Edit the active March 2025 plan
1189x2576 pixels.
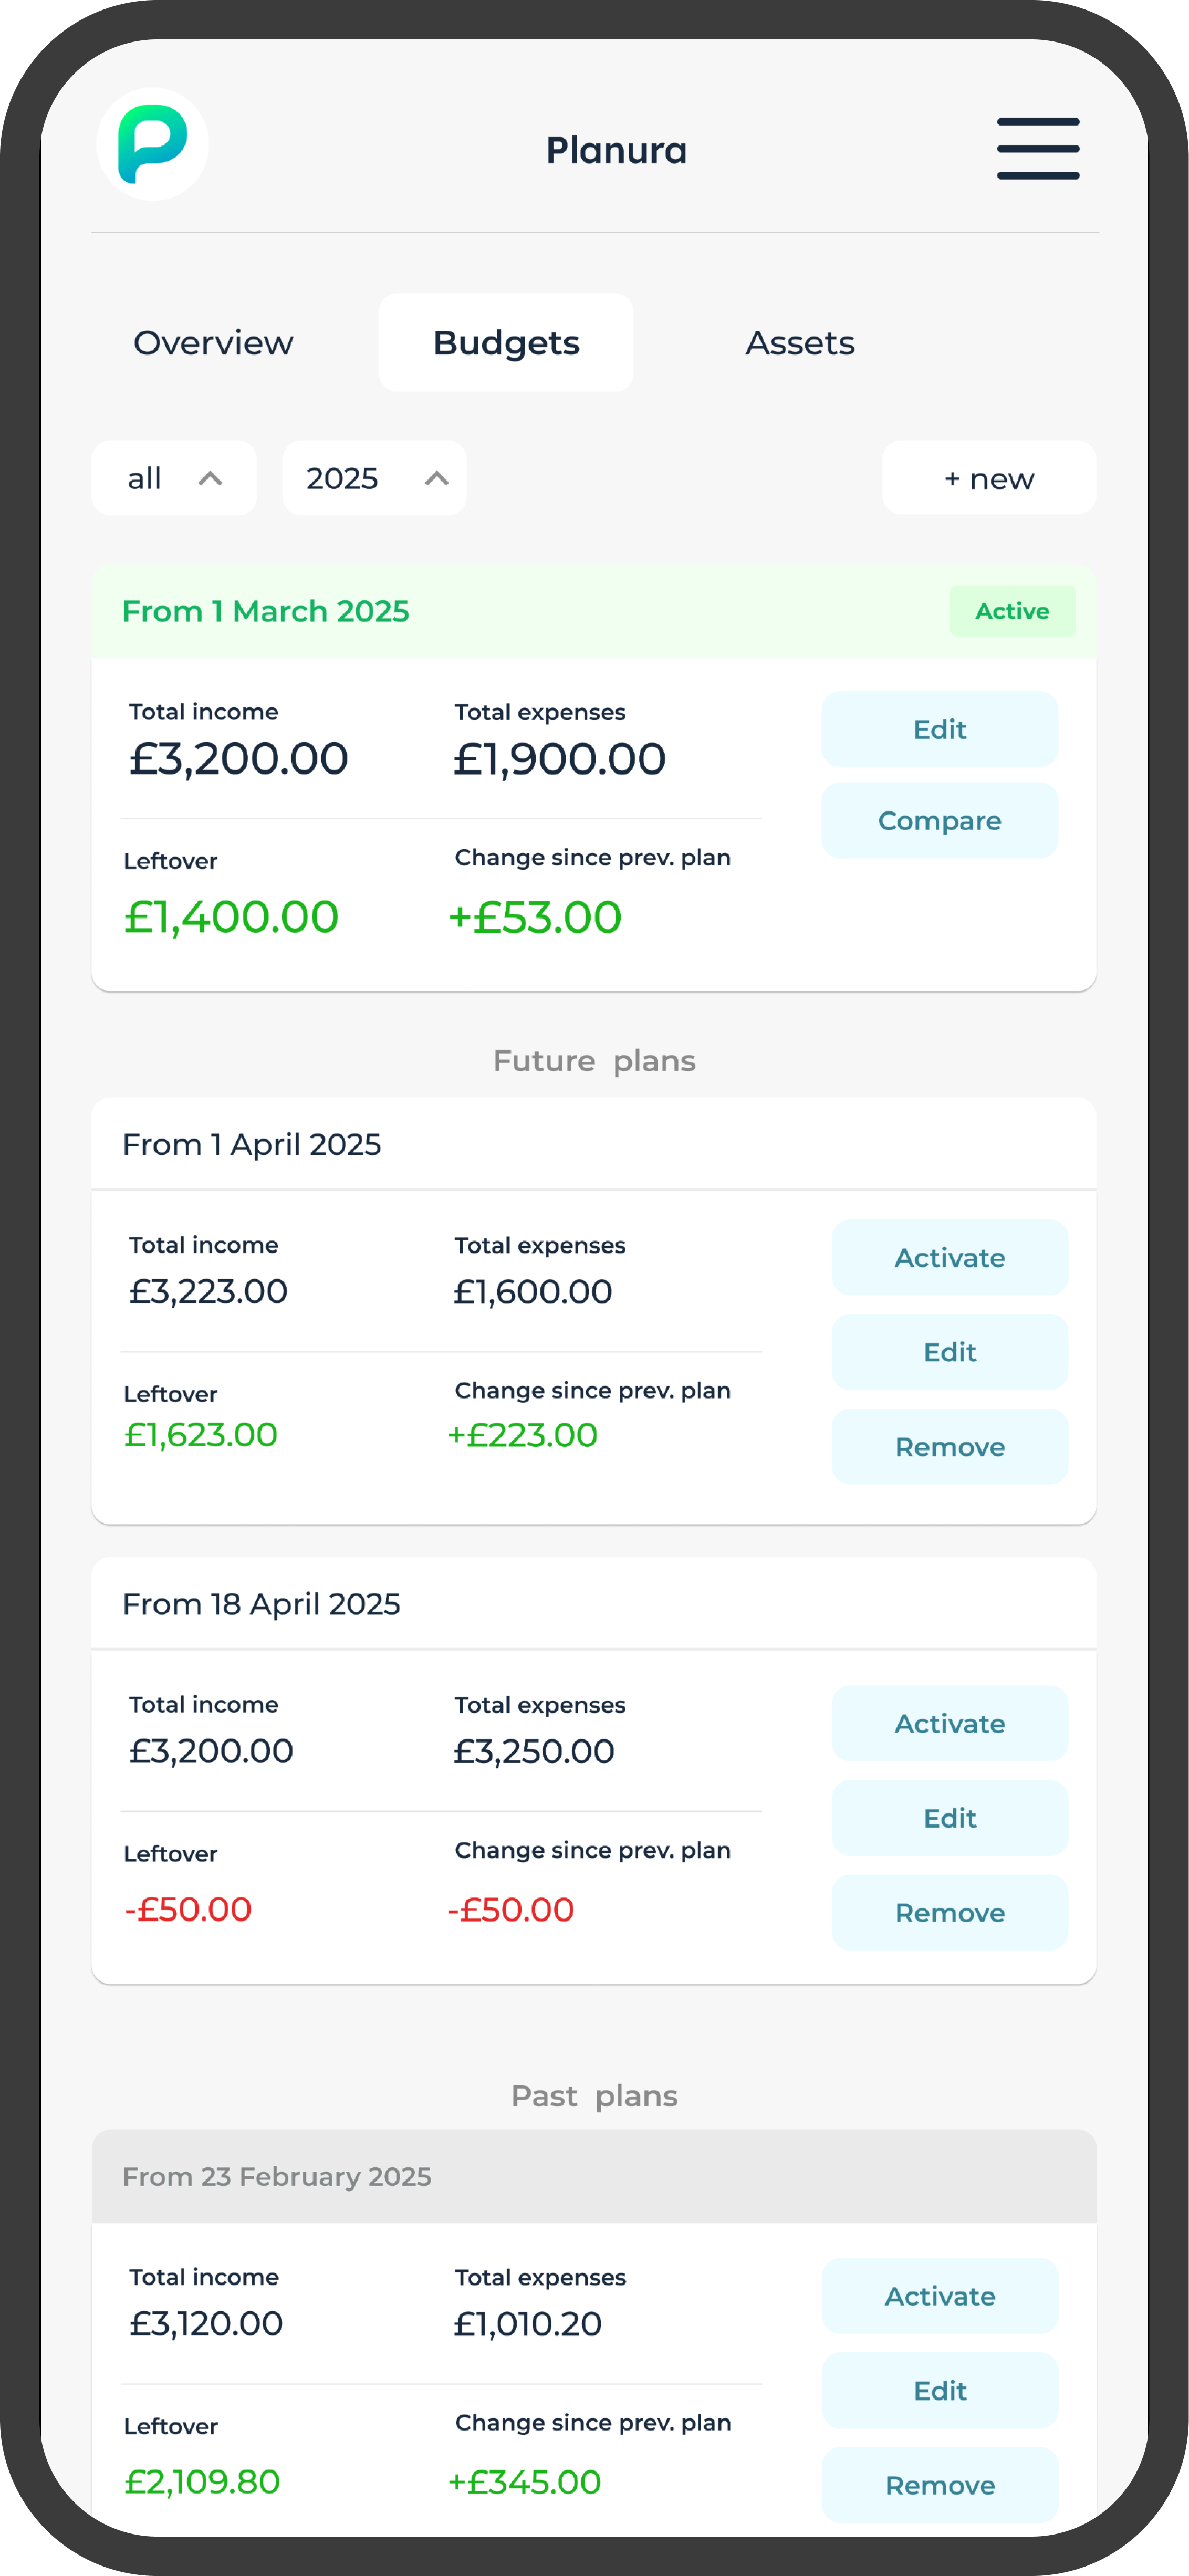tap(940, 729)
